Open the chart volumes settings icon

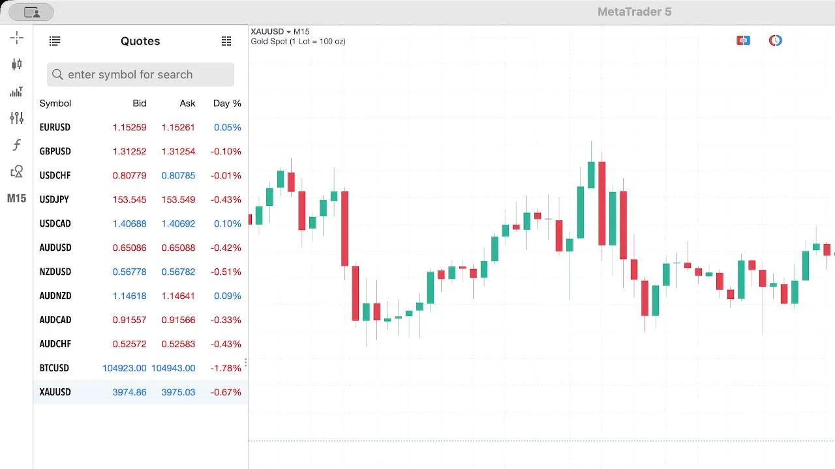tap(17, 91)
